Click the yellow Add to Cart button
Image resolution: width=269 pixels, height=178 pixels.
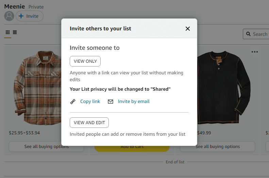point(132,149)
